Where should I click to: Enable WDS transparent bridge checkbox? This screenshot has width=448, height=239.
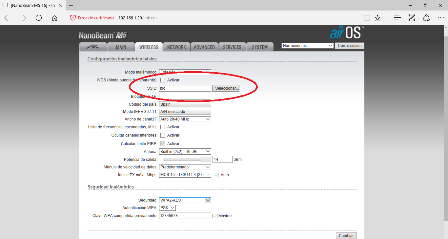pyautogui.click(x=163, y=80)
